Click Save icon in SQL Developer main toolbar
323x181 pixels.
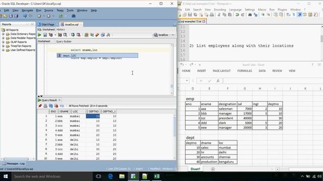(x=11, y=16)
